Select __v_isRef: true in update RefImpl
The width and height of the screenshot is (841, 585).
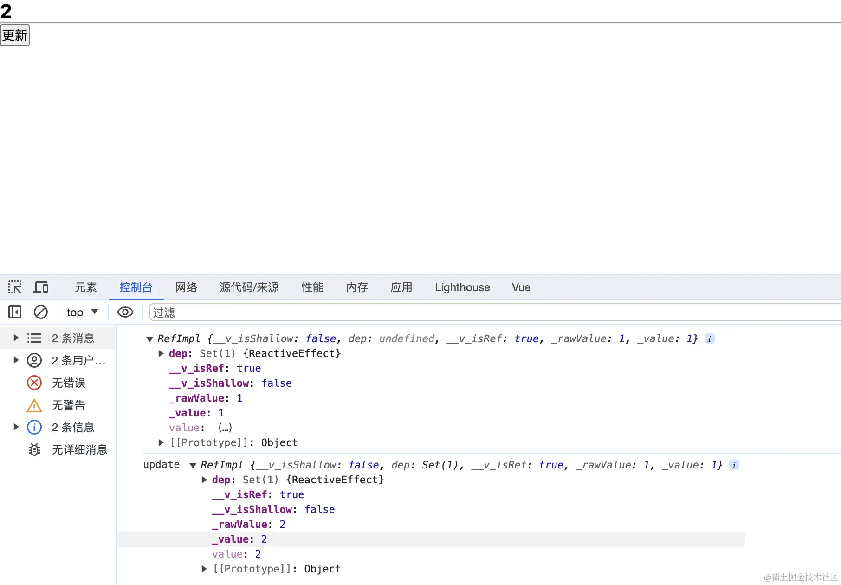[258, 494]
